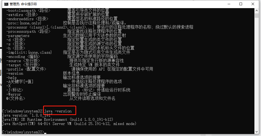261x136 pixels.
Task: Click the scrollbar up arrow
Action: coord(257,10)
